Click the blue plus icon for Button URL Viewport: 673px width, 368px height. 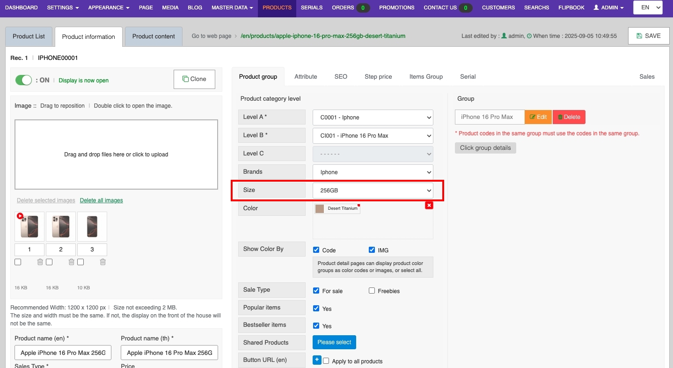click(317, 360)
